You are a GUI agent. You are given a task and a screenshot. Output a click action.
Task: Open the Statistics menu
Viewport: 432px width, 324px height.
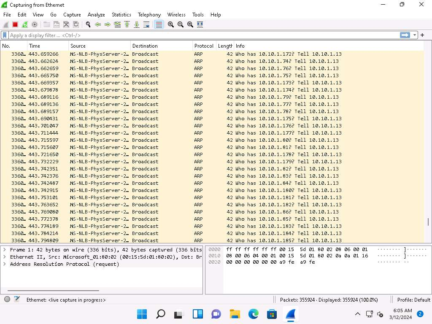pos(121,15)
